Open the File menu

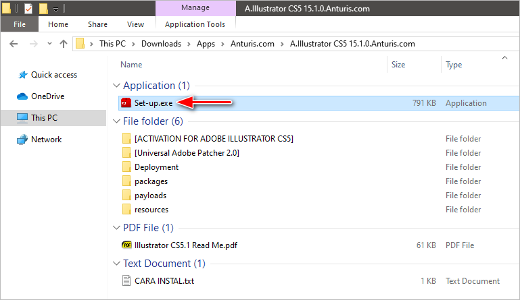[x=20, y=24]
